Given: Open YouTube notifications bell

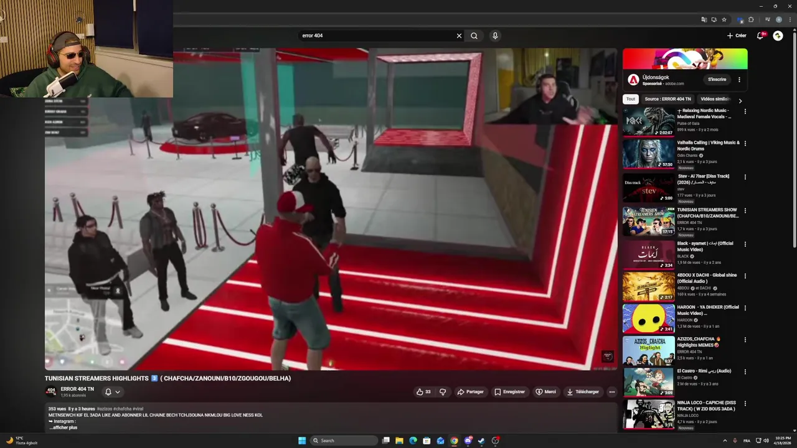Looking at the screenshot, I should 760,35.
